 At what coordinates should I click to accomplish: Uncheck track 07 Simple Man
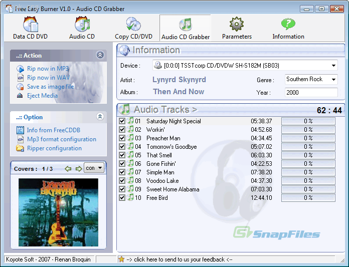tap(122, 172)
